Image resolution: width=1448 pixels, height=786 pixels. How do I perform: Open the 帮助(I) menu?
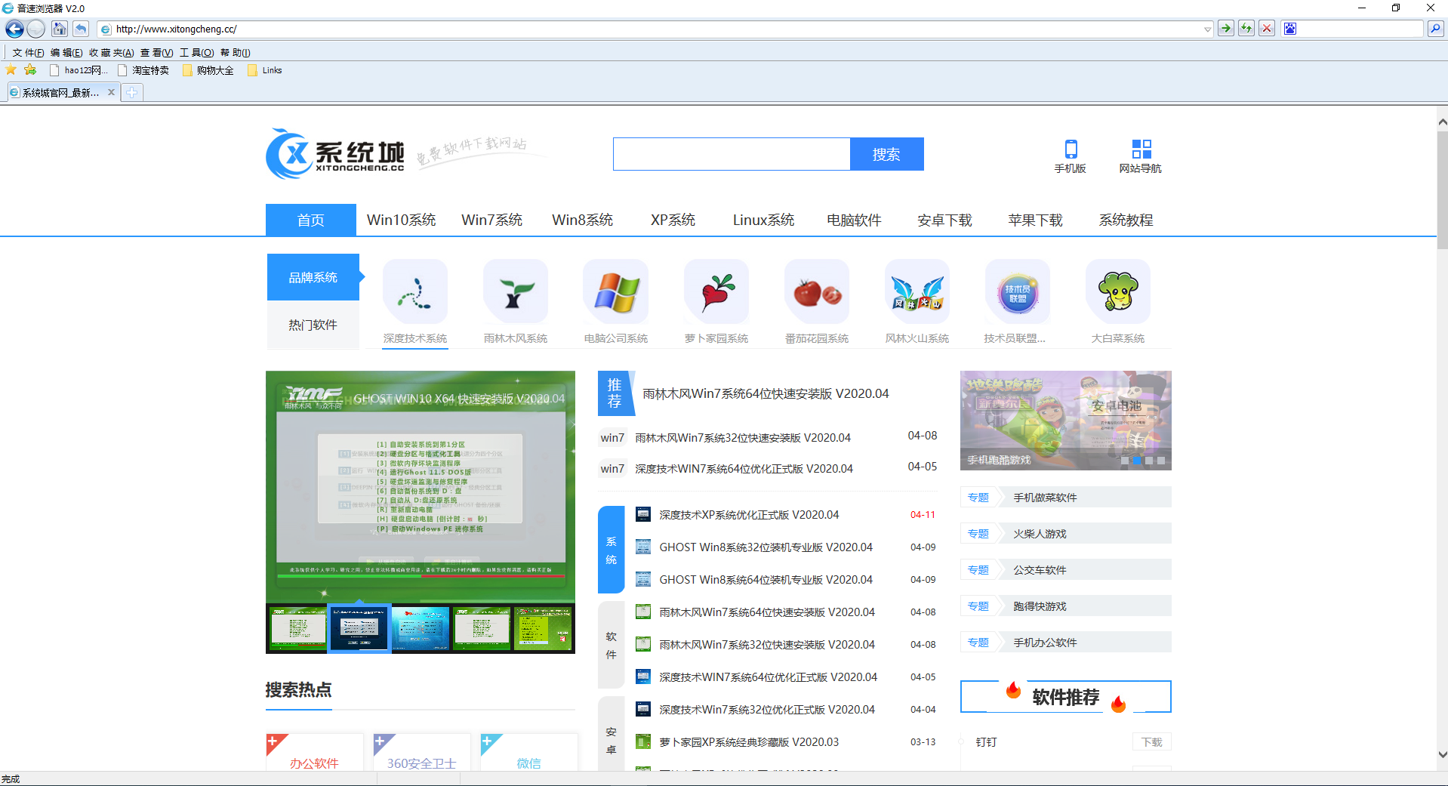click(235, 53)
